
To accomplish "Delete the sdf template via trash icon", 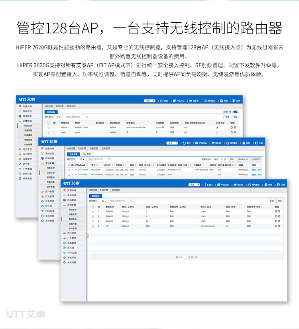I will pyautogui.click(x=279, y=226).
